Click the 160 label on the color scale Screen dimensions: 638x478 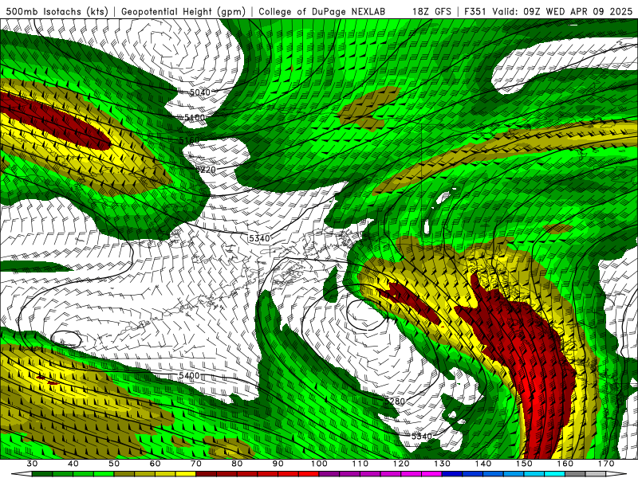pyautogui.click(x=565, y=464)
